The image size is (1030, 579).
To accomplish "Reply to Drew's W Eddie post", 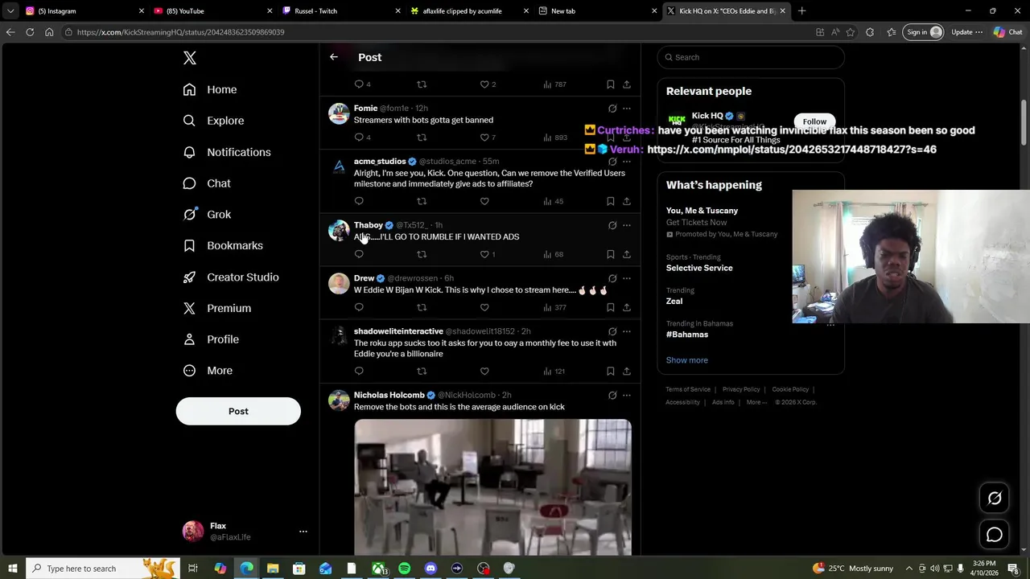I will (x=359, y=307).
